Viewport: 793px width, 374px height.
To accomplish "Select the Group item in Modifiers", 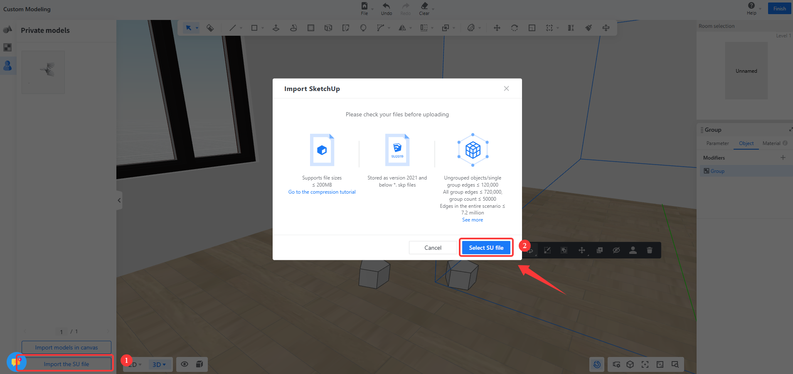I will 746,171.
